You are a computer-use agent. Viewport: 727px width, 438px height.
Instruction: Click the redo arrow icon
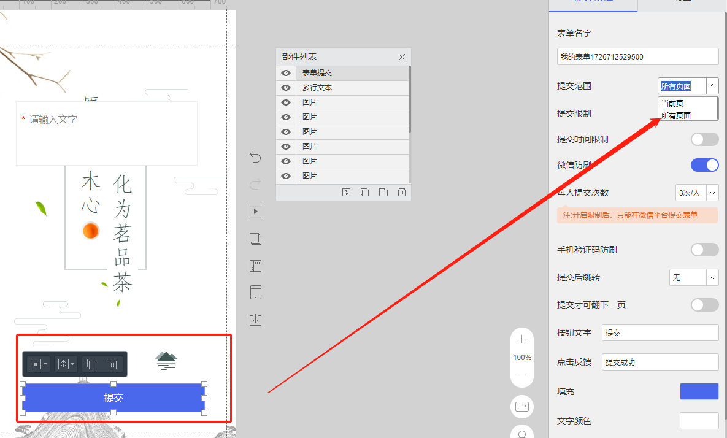click(x=255, y=185)
